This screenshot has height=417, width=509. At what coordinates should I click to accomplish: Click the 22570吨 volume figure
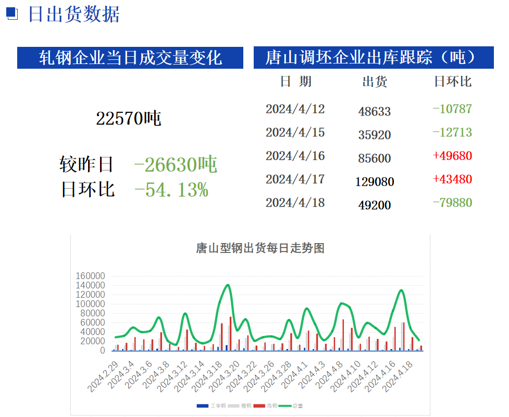[129, 119]
